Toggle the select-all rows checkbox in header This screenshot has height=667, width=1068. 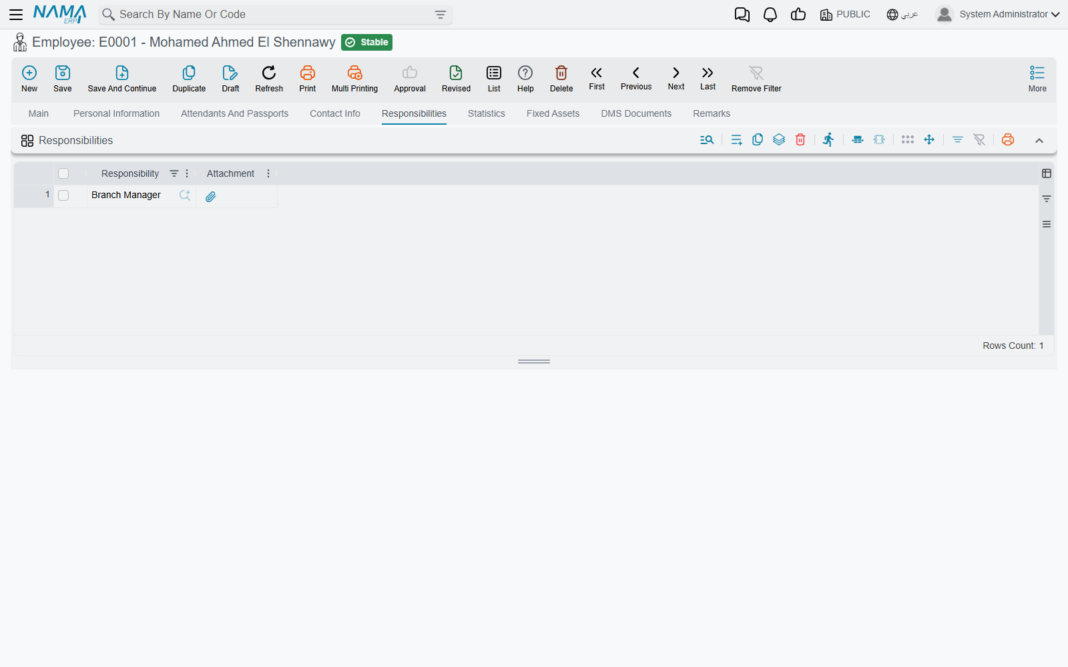(x=63, y=173)
